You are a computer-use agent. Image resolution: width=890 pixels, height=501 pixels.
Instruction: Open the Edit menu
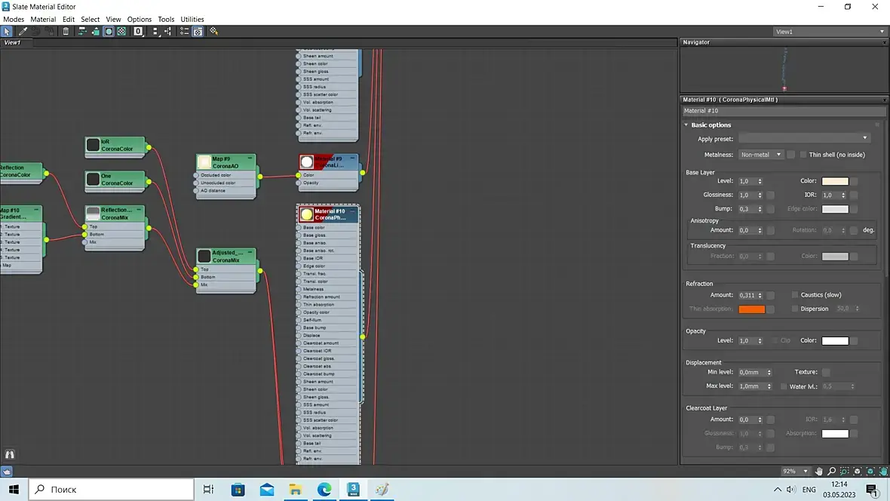pos(69,20)
